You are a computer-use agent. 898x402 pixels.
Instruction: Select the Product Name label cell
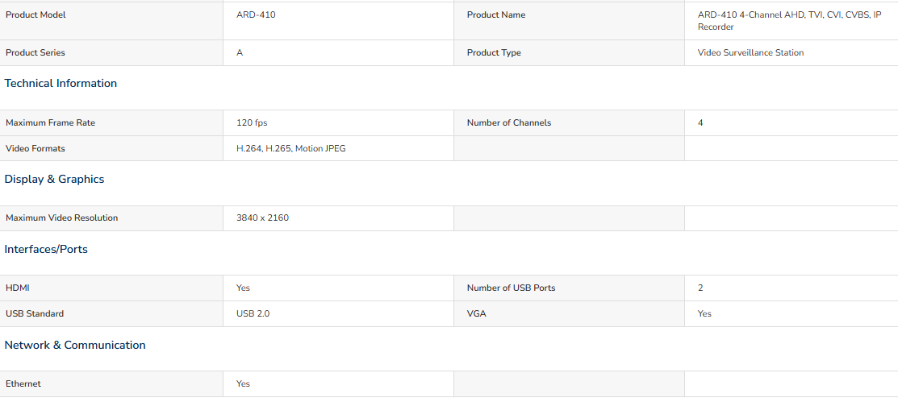569,21
